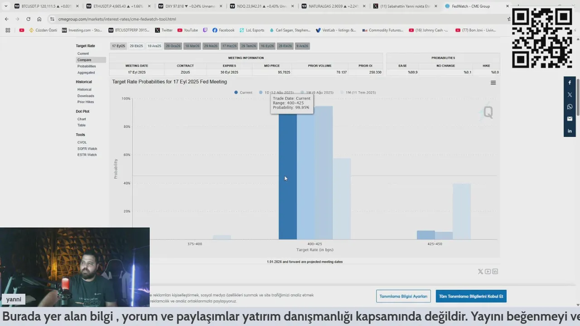
Task: Open YouTube bookmark
Action: click(188, 30)
